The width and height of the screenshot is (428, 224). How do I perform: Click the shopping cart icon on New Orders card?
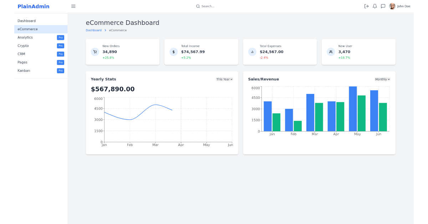(95, 52)
